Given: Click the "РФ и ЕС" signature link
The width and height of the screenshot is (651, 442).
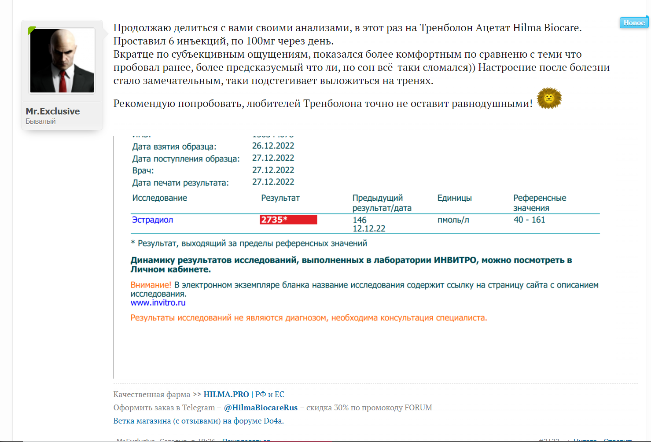Looking at the screenshot, I should point(270,394).
